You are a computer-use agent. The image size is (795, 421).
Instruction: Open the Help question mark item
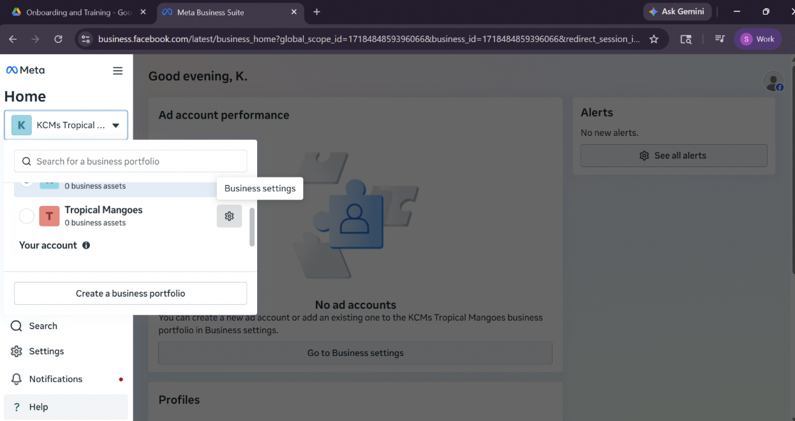tap(66, 407)
